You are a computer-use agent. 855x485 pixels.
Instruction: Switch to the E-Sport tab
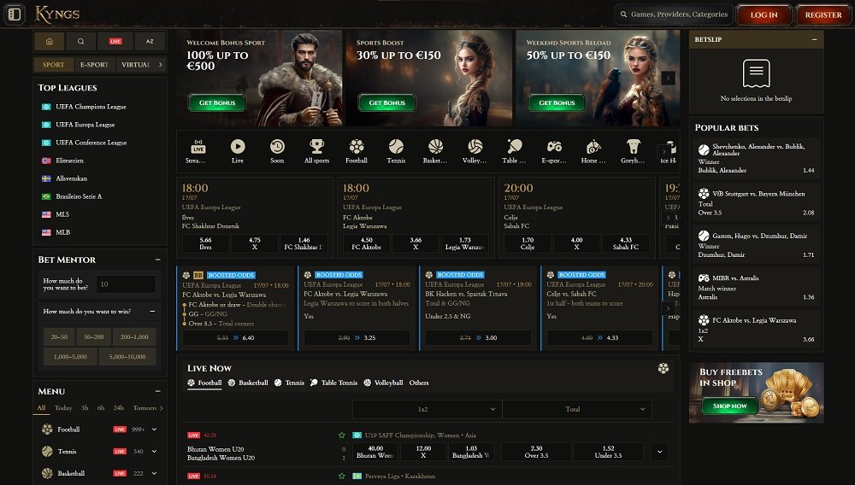pos(94,65)
